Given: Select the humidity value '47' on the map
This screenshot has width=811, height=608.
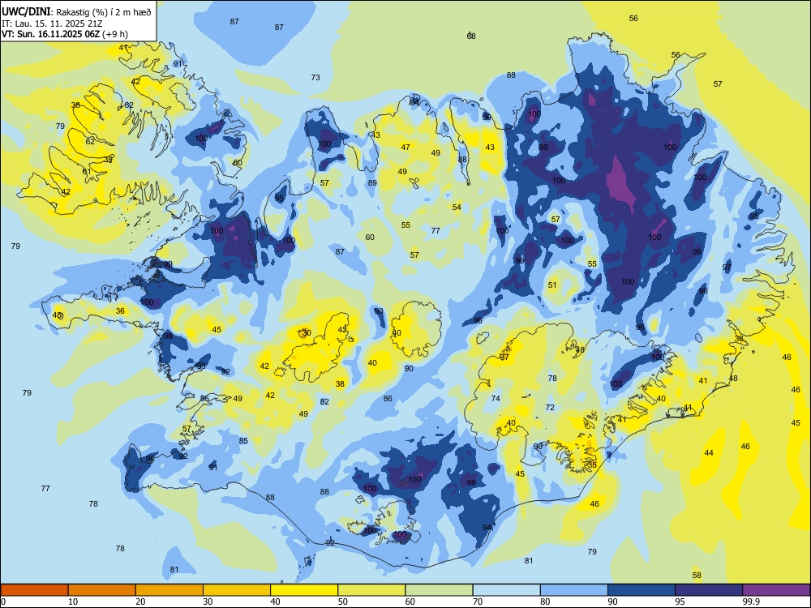Looking at the screenshot, I should tap(406, 148).
